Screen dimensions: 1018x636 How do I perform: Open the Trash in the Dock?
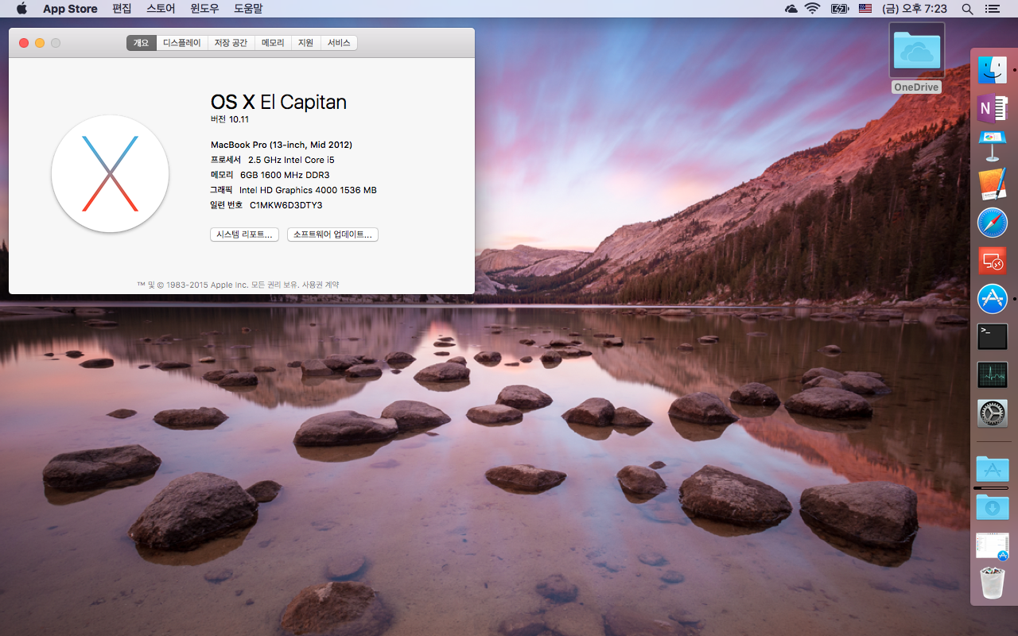(993, 583)
